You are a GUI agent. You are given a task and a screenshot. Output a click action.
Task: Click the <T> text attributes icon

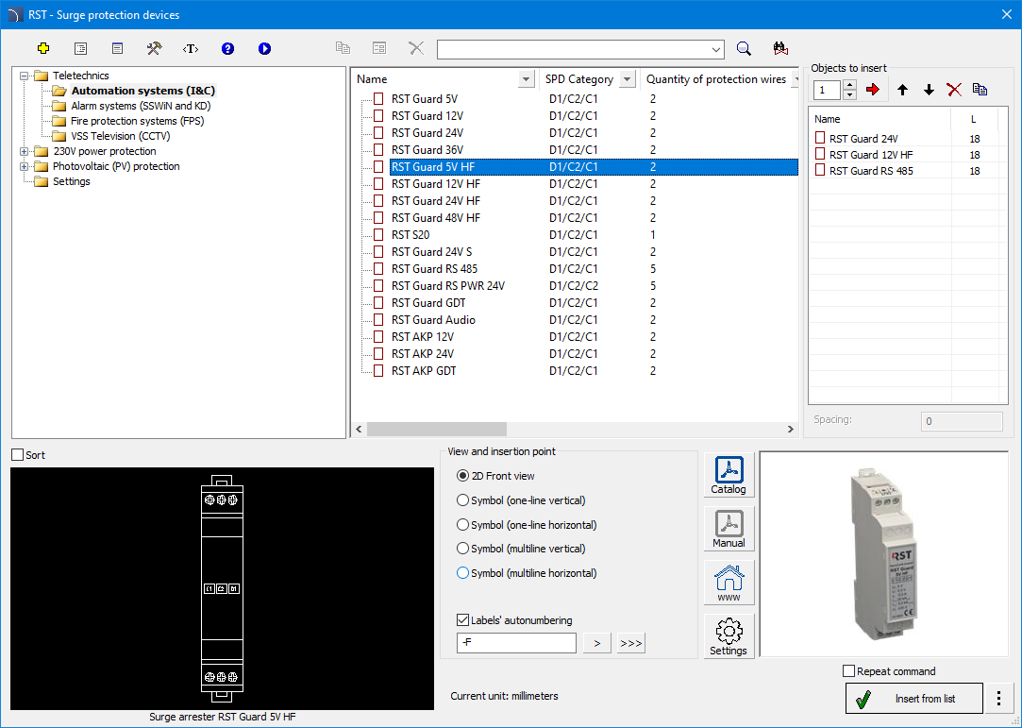191,48
